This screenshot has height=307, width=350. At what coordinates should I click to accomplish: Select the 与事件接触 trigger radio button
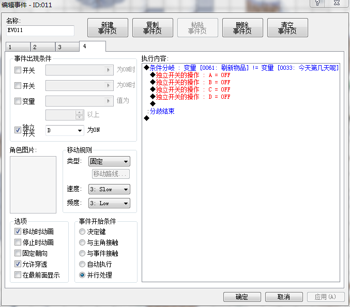(x=82, y=253)
